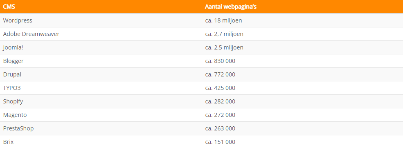Click the ca. 830 000 value
The width and height of the screenshot is (403, 148).
tap(220, 61)
